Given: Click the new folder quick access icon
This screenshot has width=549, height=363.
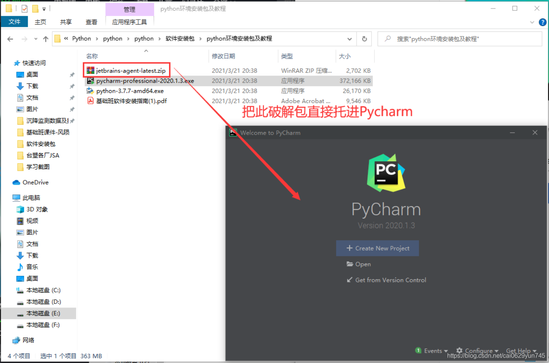Looking at the screenshot, I should (35, 9).
